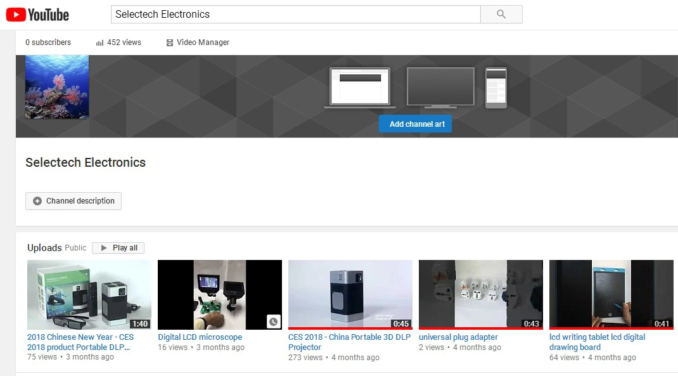The width and height of the screenshot is (678, 376).
Task: Open universal plug adapter thumbnail
Action: (481, 295)
